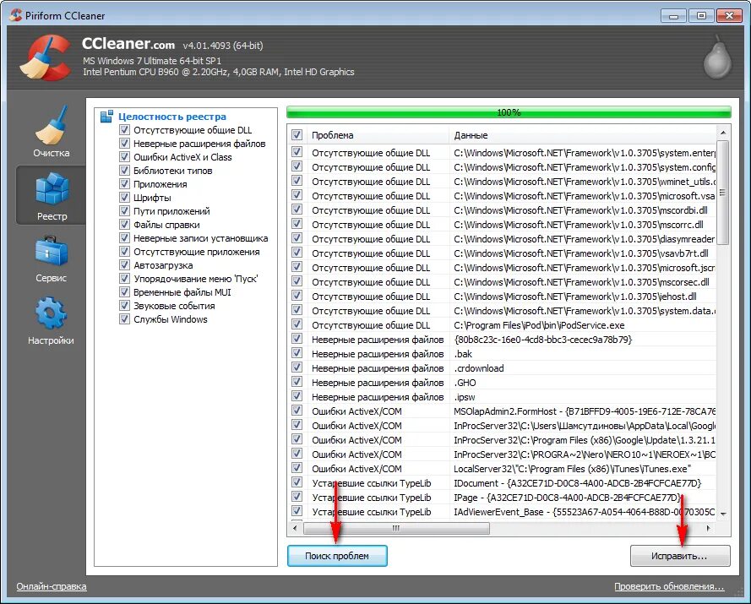The height and width of the screenshot is (604, 751).
Task: Sort by the Данные column header
Action: click(x=582, y=135)
